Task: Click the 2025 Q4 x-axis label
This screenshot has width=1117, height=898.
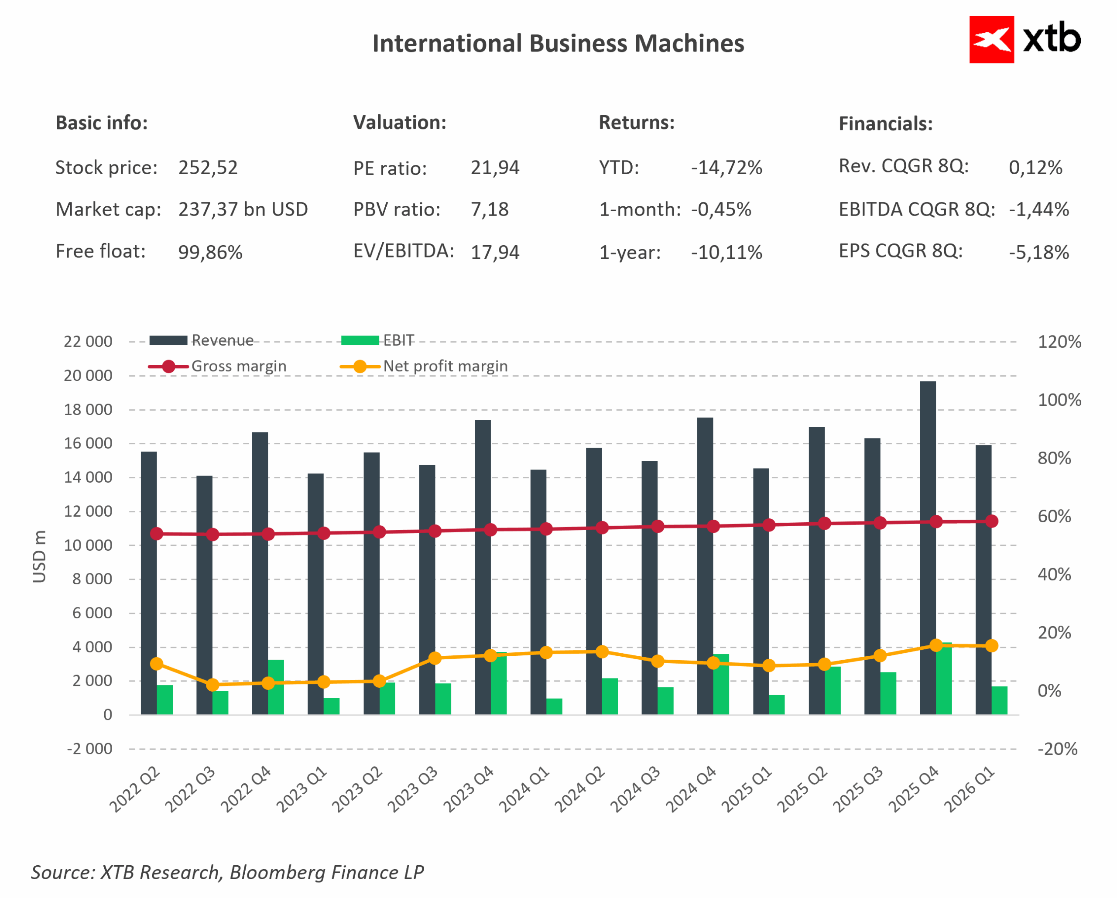Action: (913, 790)
